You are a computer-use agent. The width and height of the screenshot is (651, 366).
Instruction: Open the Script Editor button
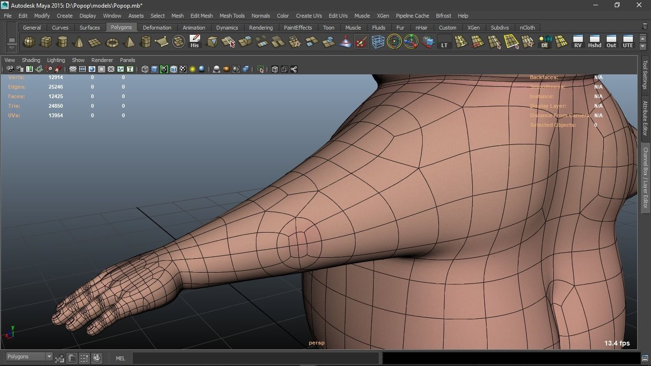[x=645, y=358]
